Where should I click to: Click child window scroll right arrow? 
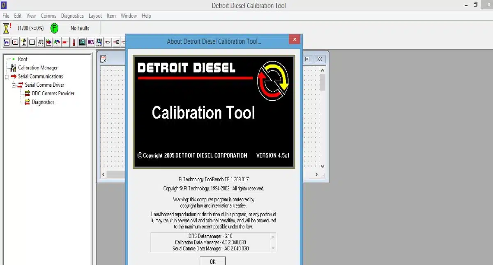pos(316,175)
